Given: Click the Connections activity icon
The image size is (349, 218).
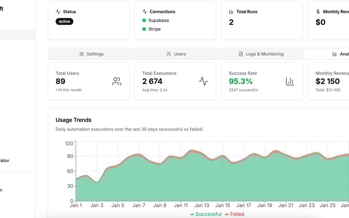Looking at the screenshot, I should [145, 12].
